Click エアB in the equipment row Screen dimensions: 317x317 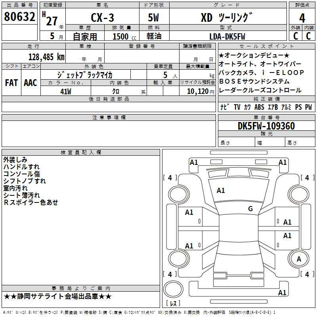pos(273,107)
